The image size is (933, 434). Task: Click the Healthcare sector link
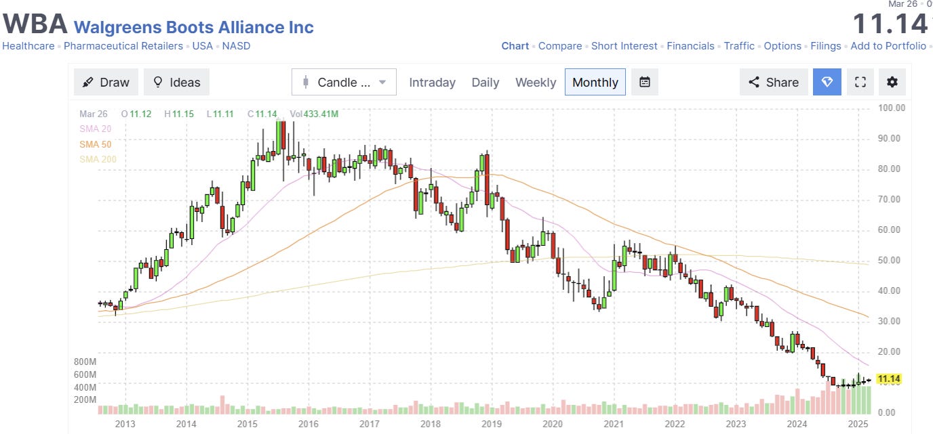pyautogui.click(x=28, y=46)
